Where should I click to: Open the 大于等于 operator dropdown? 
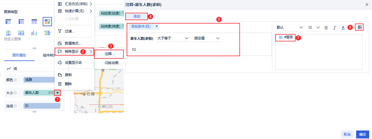coord(173,38)
